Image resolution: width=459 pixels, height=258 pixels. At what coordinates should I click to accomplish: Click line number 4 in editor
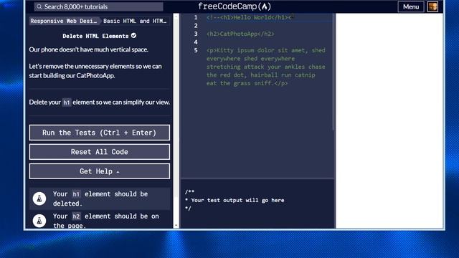196,42
